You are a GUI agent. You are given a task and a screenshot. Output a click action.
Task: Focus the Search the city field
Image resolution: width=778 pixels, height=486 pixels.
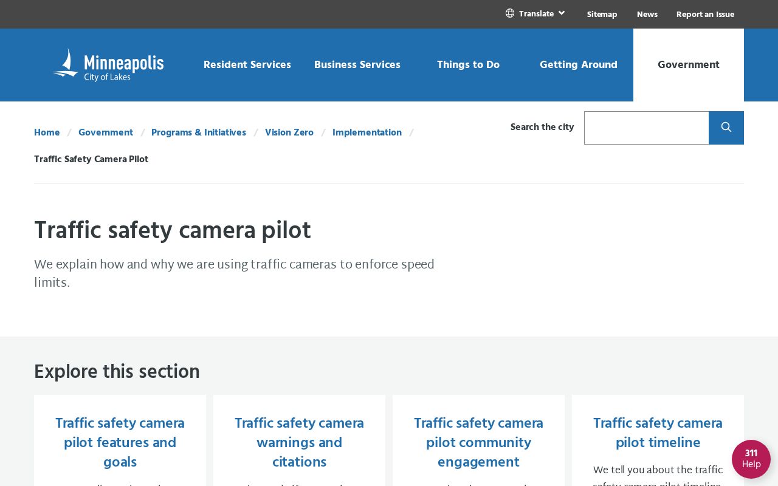[647, 128]
